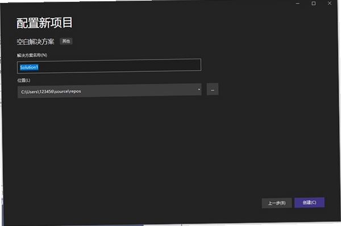This screenshot has height=226, width=341.
Task: Click the location path combo box
Action: [109, 90]
